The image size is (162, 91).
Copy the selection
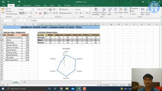tap(9, 11)
